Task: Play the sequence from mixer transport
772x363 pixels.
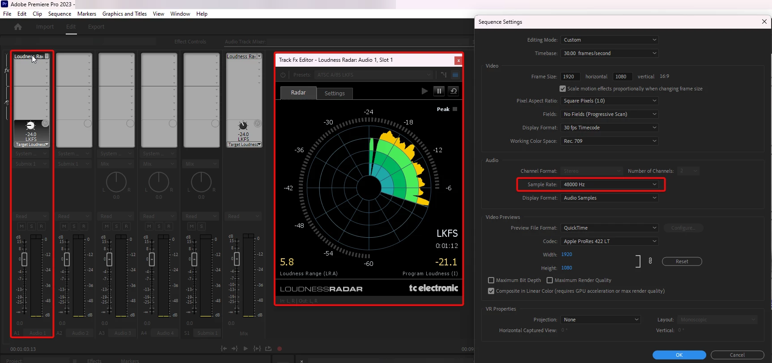Action: pyautogui.click(x=246, y=349)
